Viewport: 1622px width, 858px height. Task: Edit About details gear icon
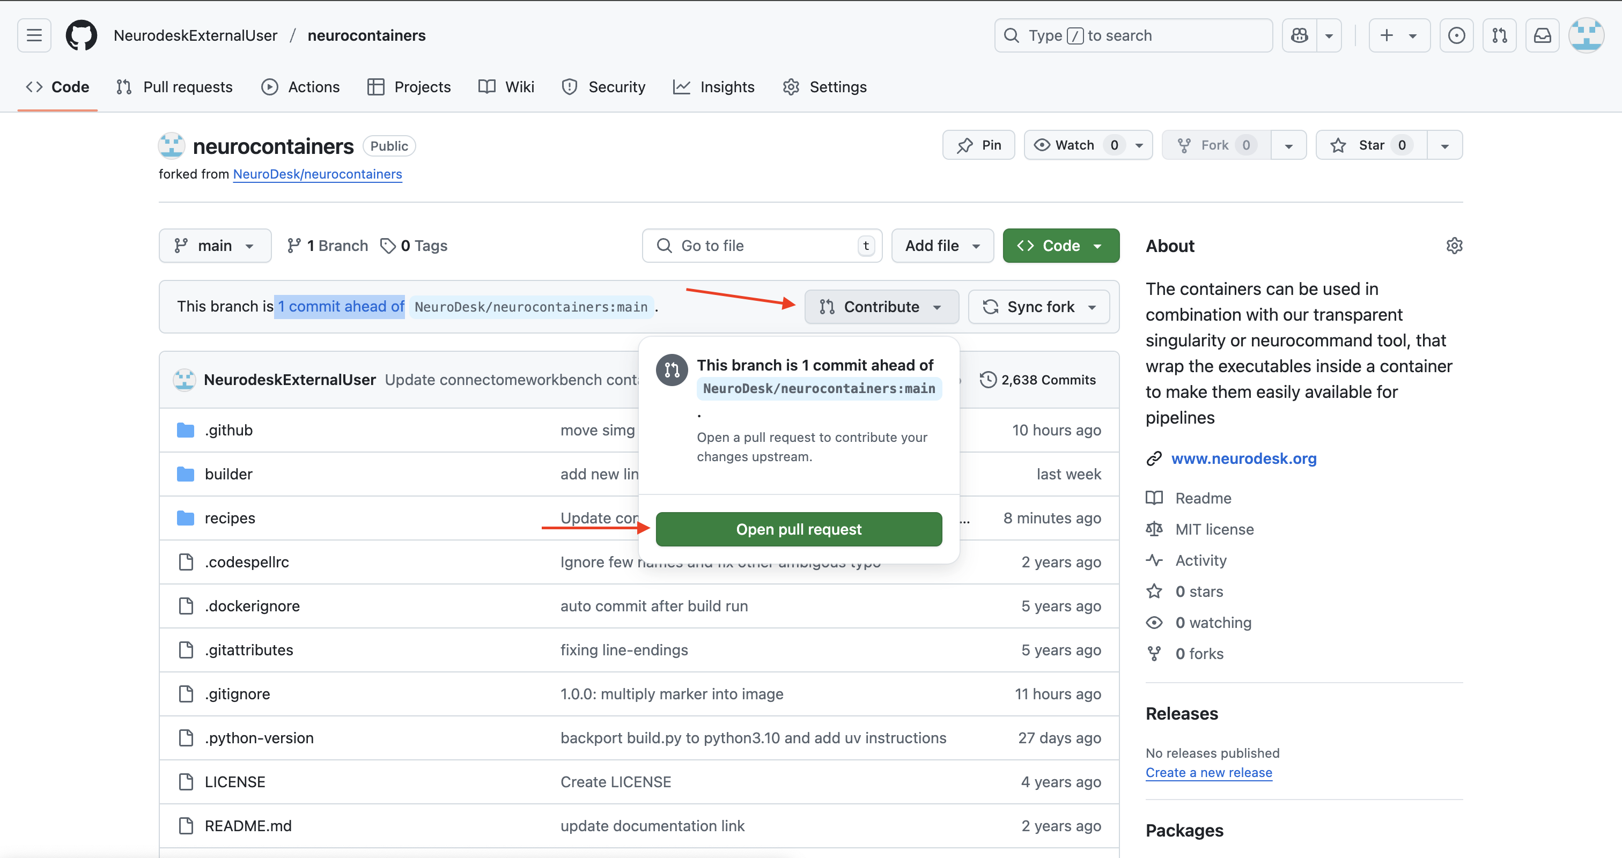[x=1454, y=246]
